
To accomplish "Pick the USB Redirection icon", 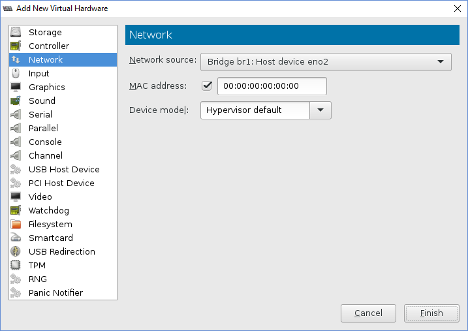I will click(16, 251).
